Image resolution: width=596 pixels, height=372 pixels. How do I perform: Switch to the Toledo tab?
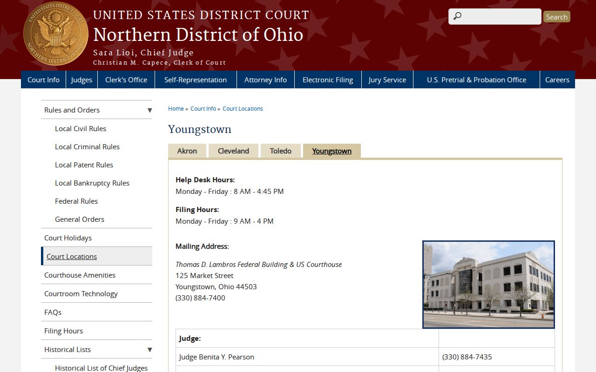coord(281,151)
